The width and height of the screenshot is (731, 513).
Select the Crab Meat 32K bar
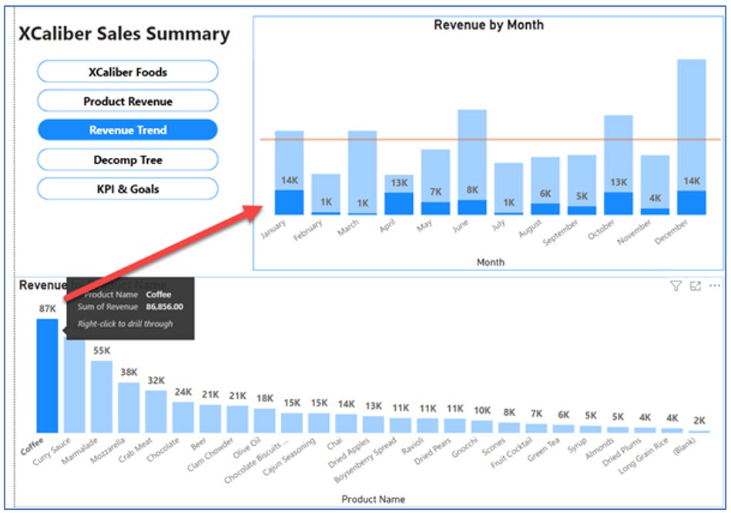(x=156, y=411)
